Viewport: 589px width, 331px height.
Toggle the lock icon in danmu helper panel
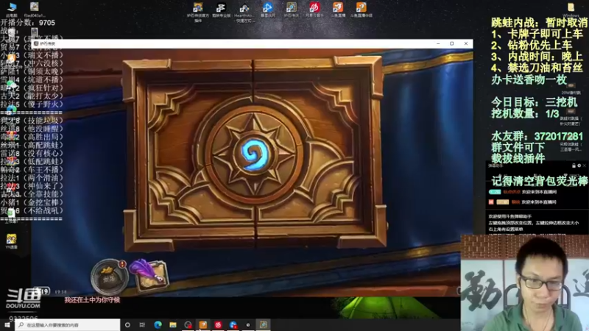[574, 165]
